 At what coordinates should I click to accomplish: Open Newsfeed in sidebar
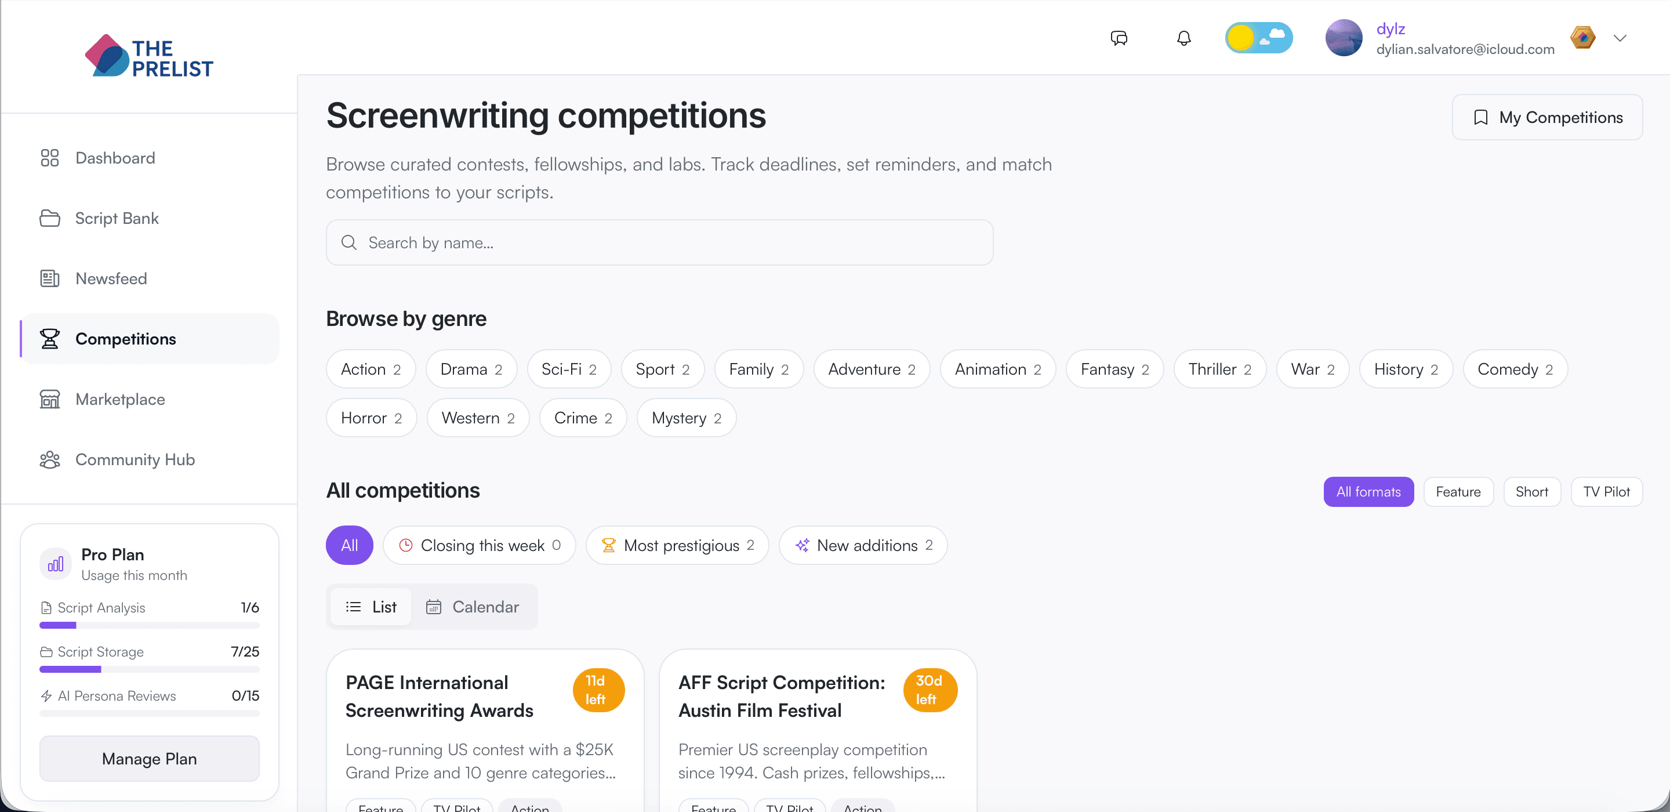point(150,278)
